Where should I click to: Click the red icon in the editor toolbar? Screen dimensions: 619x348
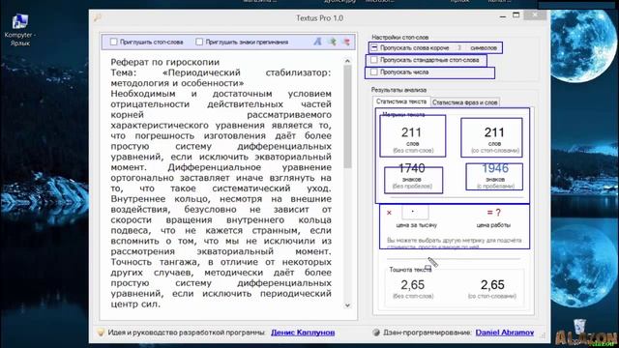click(x=346, y=42)
